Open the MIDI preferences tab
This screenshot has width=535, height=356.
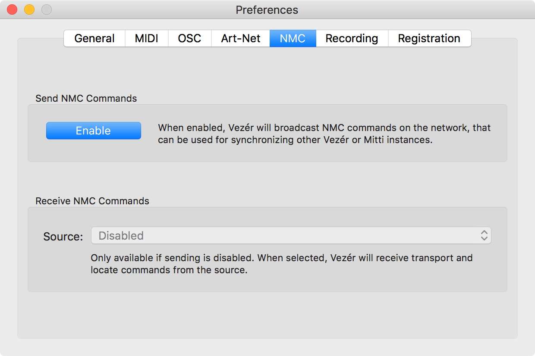147,38
